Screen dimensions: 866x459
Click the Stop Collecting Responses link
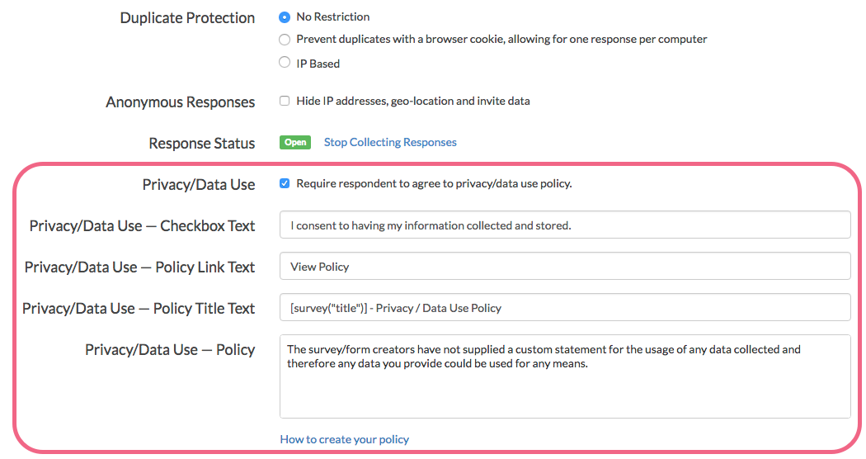390,142
